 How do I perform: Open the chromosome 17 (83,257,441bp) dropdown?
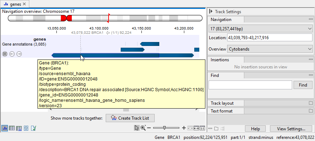(x=261, y=29)
